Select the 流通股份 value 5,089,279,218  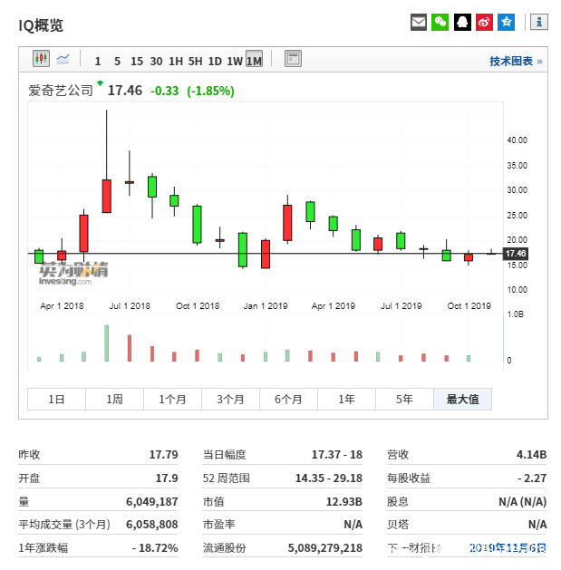pos(325,547)
